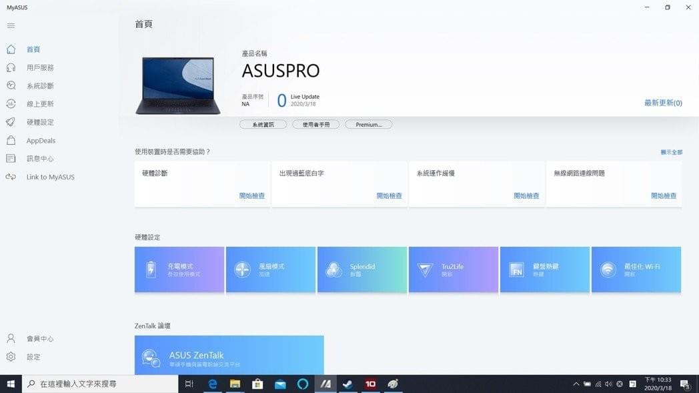The width and height of the screenshot is (699, 393).
Task: Open the red 10 app on taskbar
Action: click(370, 384)
